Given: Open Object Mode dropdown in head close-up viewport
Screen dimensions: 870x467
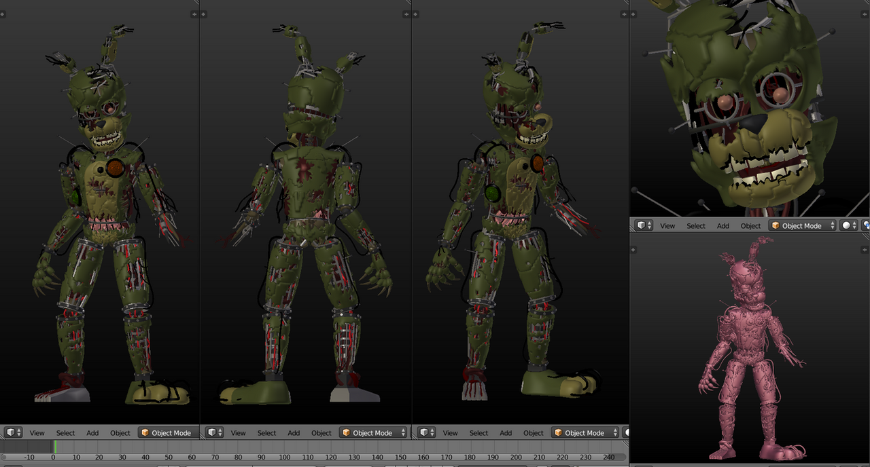Looking at the screenshot, I should pyautogui.click(x=803, y=225).
